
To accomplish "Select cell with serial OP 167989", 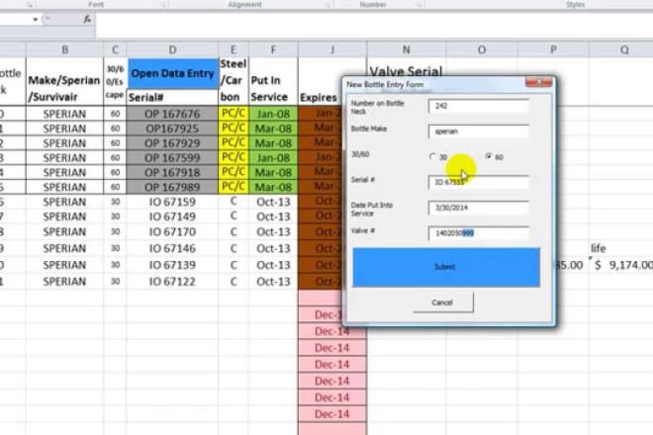I will (x=172, y=187).
